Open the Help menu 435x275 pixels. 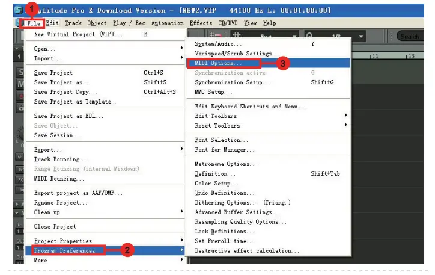coord(269,23)
